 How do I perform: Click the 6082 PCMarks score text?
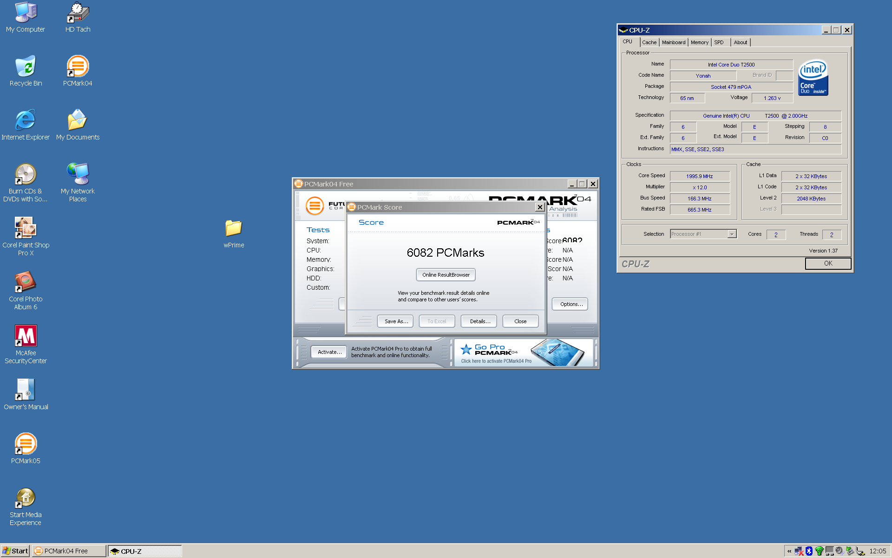pos(446,252)
